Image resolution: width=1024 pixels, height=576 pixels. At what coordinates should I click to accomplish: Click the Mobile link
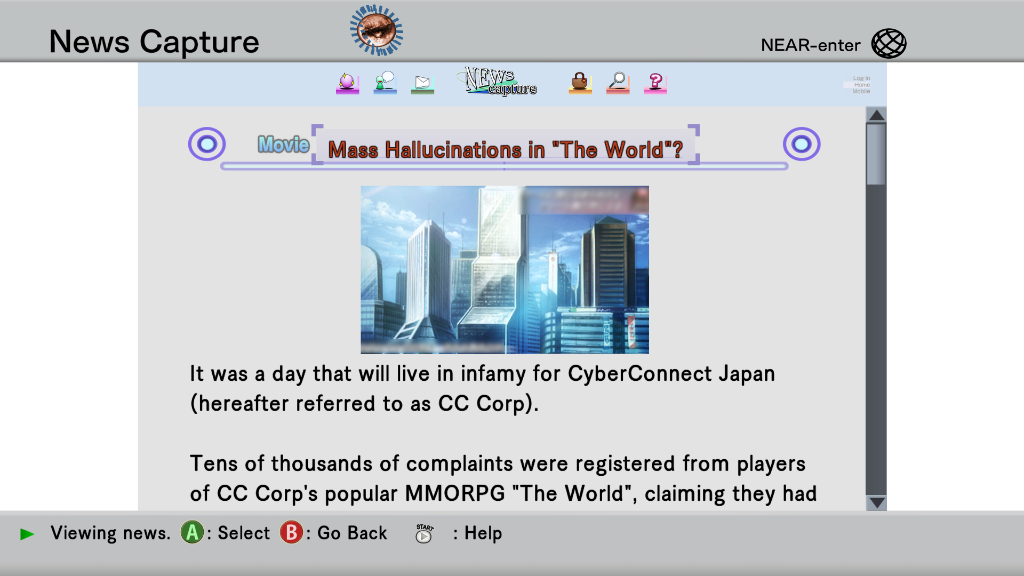pyautogui.click(x=861, y=91)
